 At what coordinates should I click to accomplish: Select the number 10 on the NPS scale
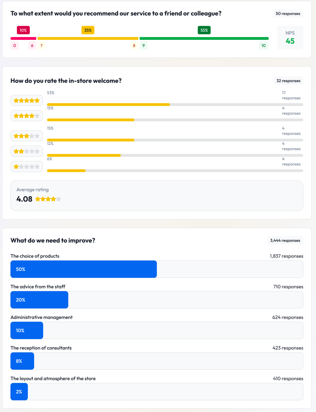(x=264, y=45)
